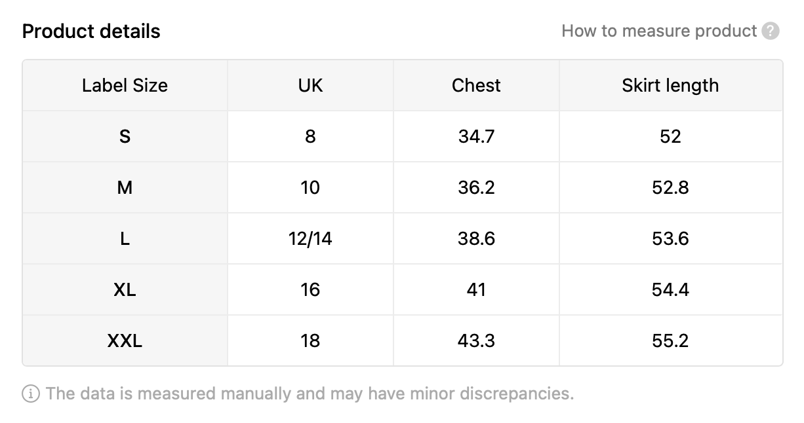Select the skirt length value 55.2
This screenshot has width=804, height=423.
670,340
